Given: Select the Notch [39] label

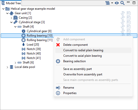Looking at the screenshot, I should (34, 49).
